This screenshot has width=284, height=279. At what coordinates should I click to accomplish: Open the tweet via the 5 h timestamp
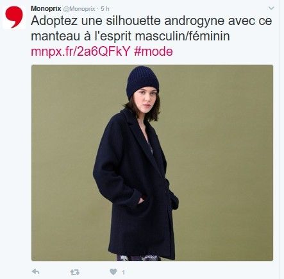[x=105, y=9]
